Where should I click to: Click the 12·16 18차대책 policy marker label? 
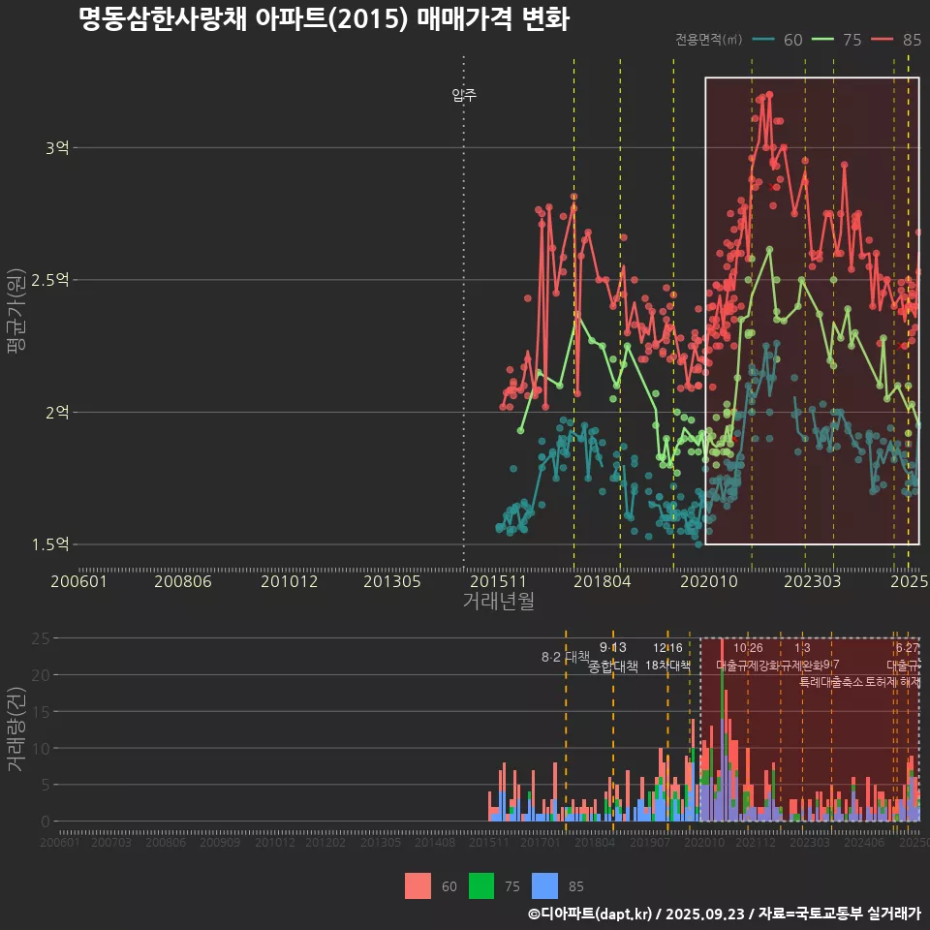pyautogui.click(x=667, y=657)
